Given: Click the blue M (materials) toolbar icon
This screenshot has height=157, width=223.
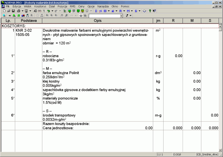Looking at the screenshot, I should (x=128, y=11).
